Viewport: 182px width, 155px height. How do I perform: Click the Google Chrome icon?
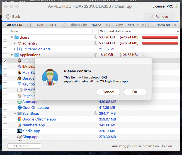point(20,119)
